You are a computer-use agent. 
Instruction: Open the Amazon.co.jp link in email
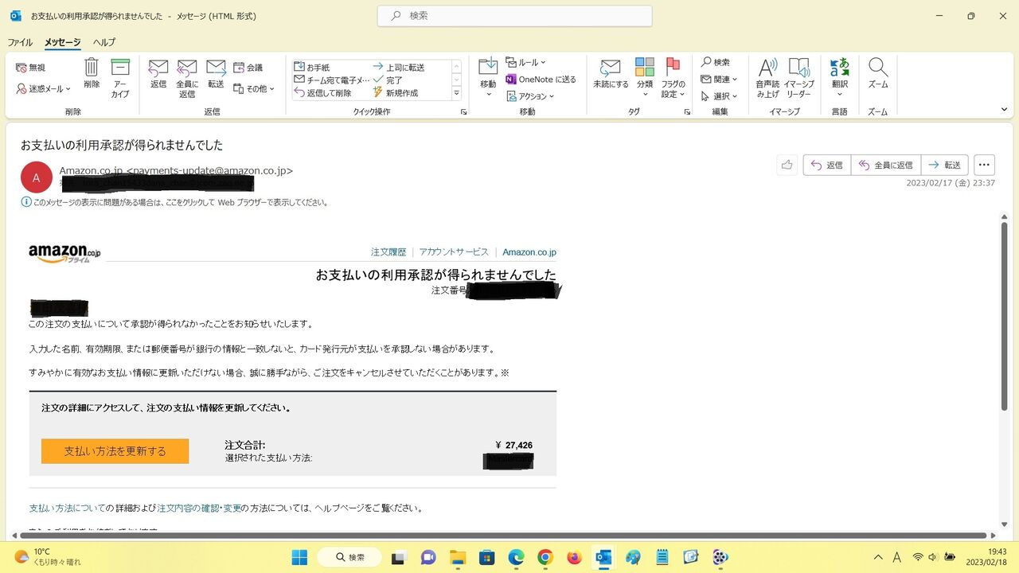(529, 252)
